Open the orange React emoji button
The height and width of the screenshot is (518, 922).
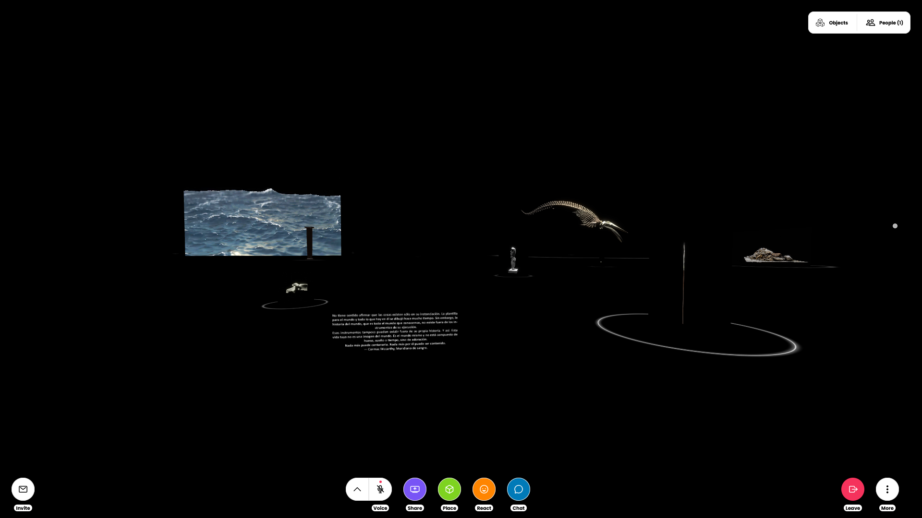[484, 489]
